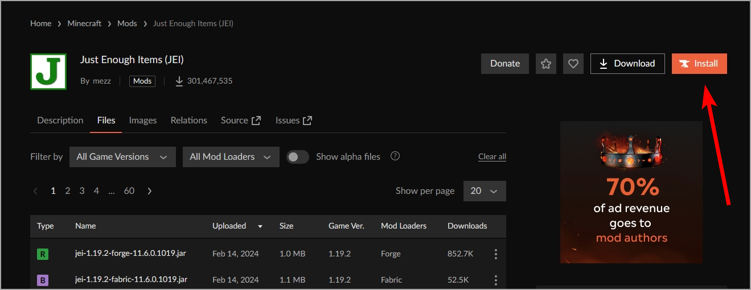751x290 pixels.
Task: Sort by the Uploaded column header
Action: tap(237, 226)
